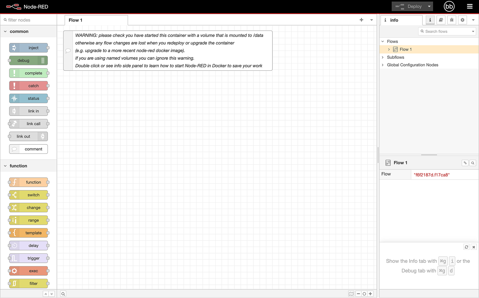Viewport: 479px width, 298px height.
Task: Expand the Subflows tree item
Action: pyautogui.click(x=383, y=57)
